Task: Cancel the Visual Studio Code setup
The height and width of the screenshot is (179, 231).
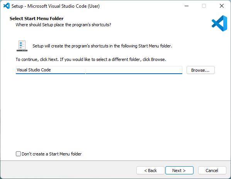Action: tap(212, 171)
